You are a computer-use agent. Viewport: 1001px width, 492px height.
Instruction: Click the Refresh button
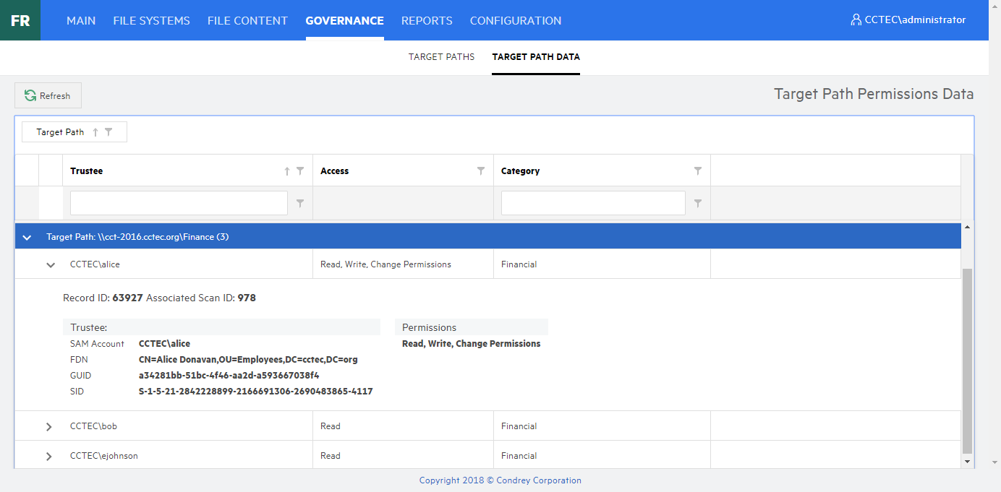[48, 95]
